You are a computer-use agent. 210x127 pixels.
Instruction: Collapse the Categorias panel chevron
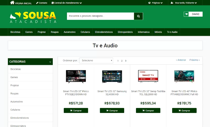click(x=50, y=62)
